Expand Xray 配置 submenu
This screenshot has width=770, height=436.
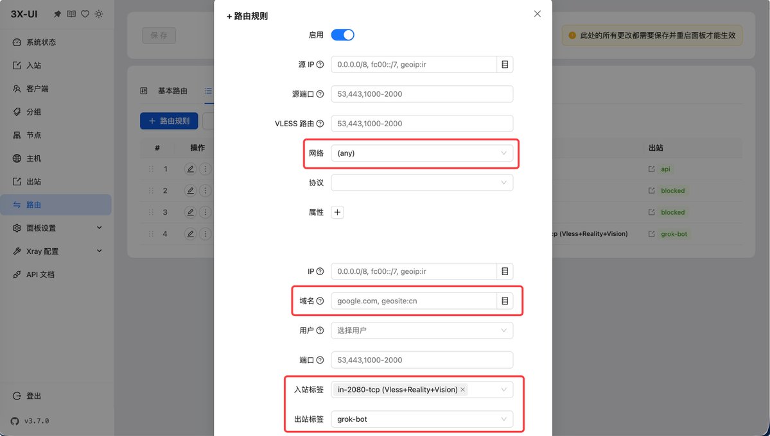tap(56, 251)
